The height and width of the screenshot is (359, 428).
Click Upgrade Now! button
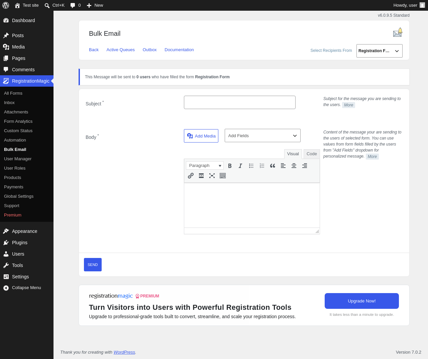pos(362,301)
